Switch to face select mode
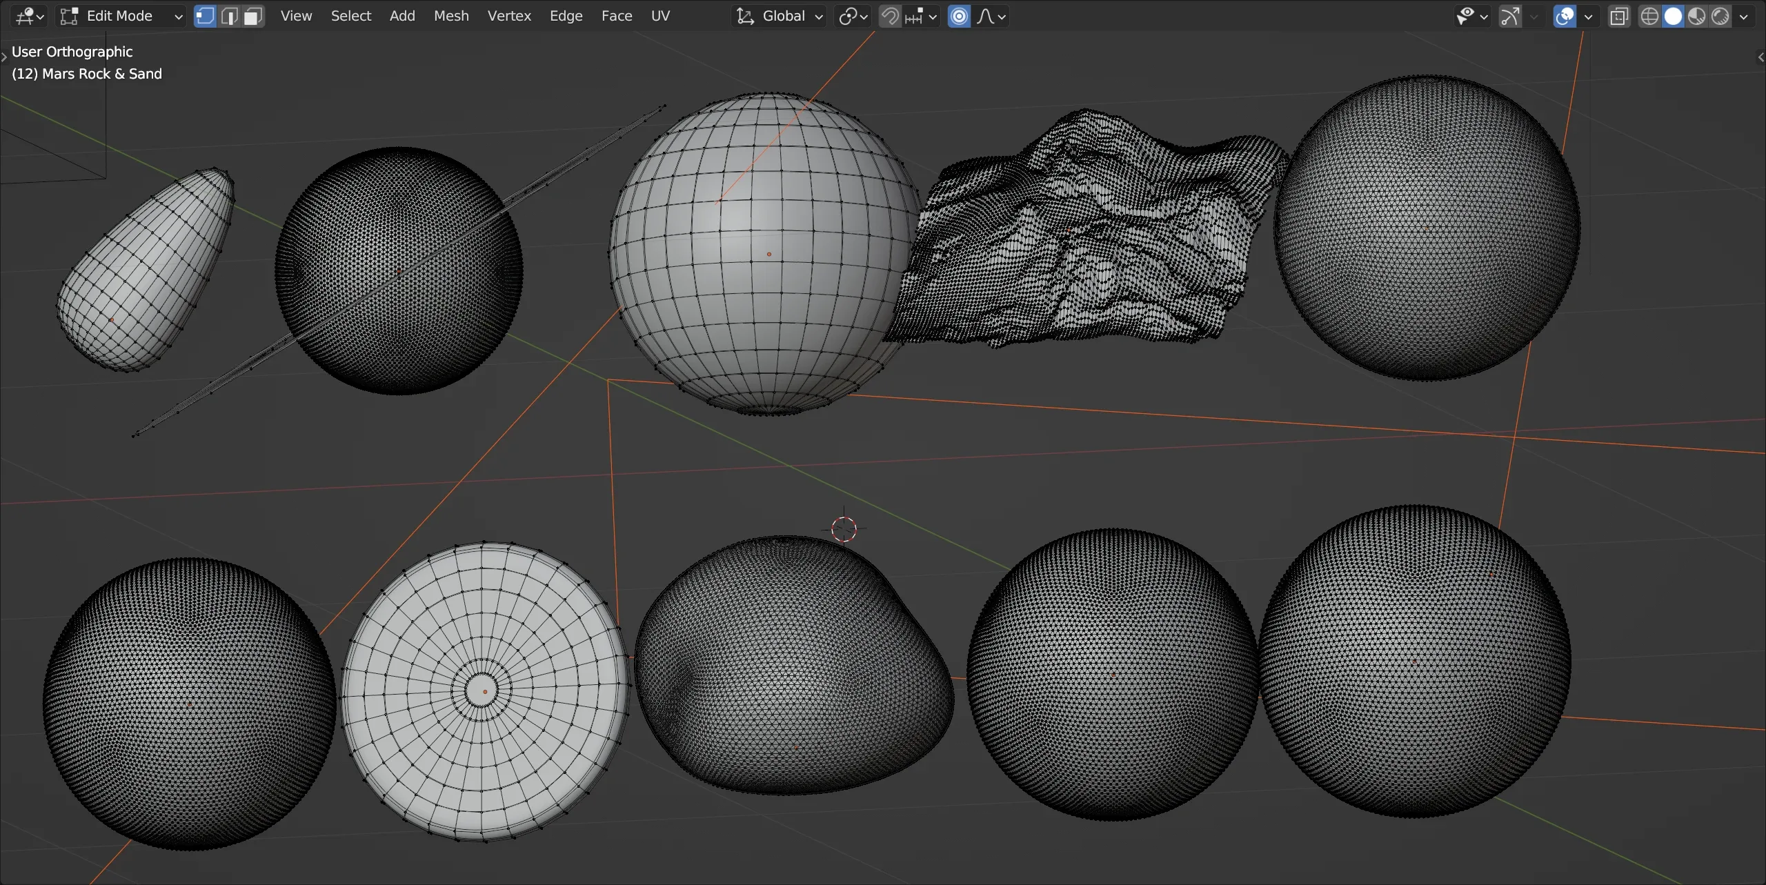This screenshot has height=885, width=1766. [x=253, y=16]
